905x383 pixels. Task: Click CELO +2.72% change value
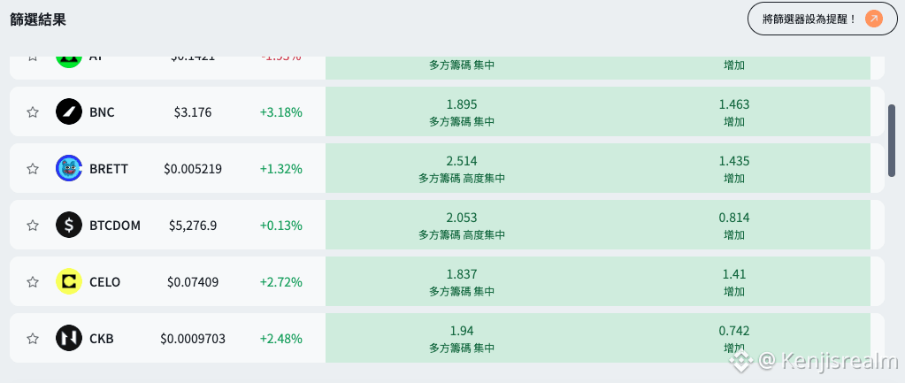pos(281,282)
